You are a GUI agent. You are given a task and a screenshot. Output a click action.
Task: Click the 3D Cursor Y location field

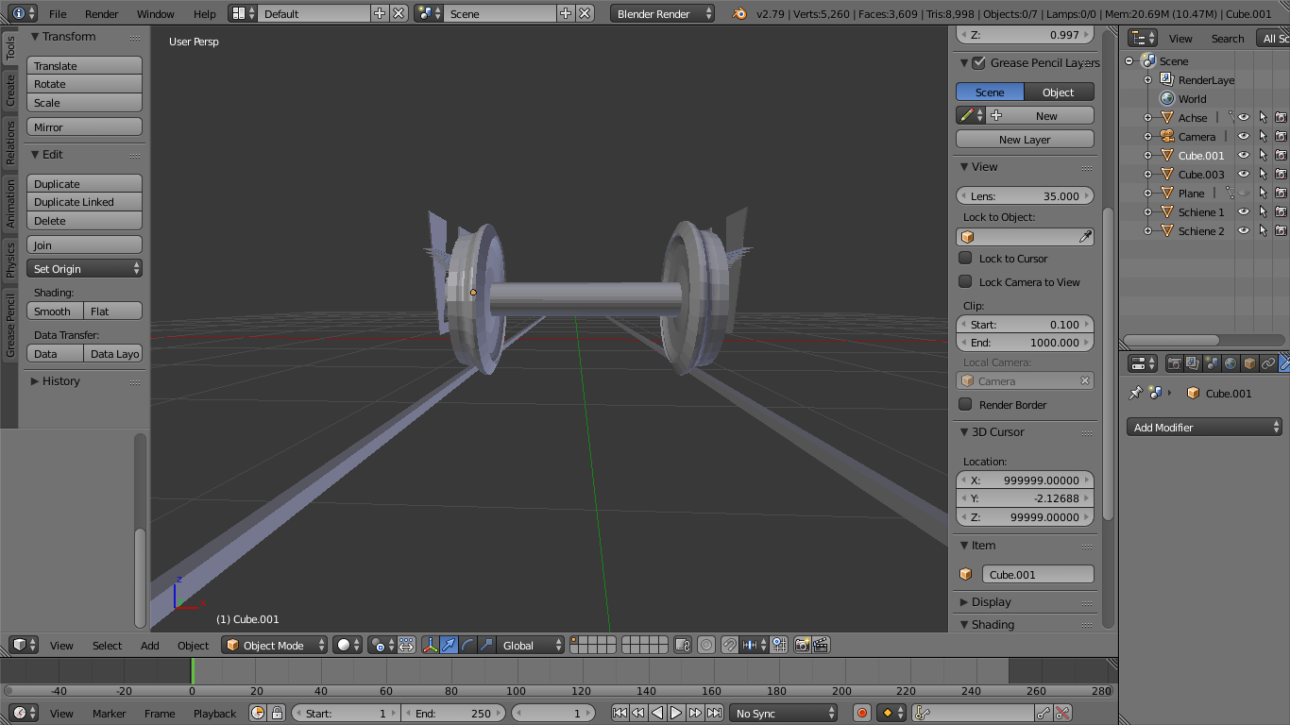[1025, 498]
